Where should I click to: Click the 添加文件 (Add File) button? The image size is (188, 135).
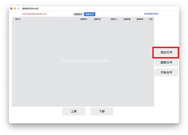pyautogui.click(x=166, y=52)
